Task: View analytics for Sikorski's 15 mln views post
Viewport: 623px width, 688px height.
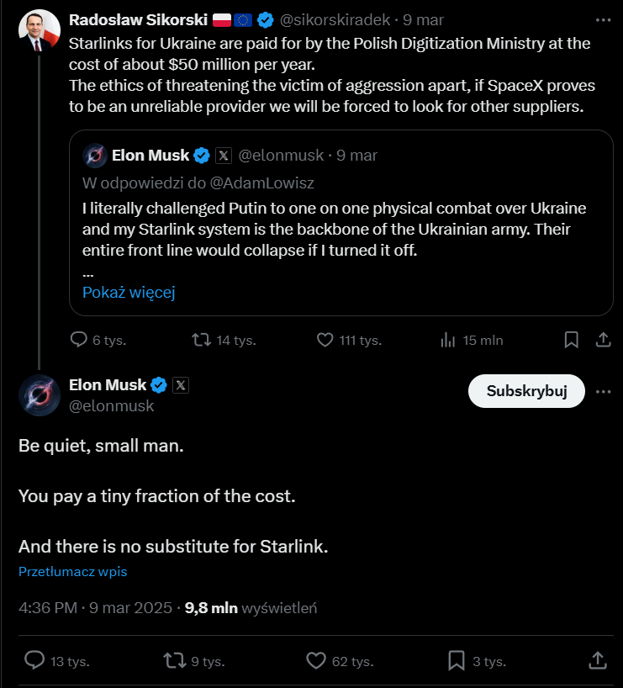Action: [447, 340]
